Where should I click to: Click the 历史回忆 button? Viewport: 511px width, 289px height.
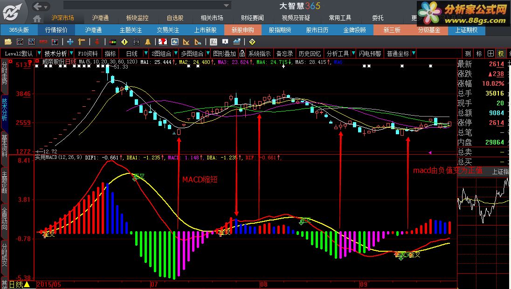[x=310, y=54]
